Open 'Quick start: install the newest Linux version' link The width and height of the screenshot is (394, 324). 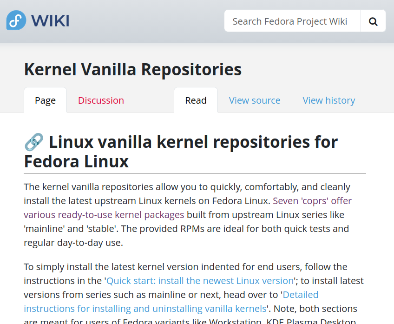click(x=200, y=281)
